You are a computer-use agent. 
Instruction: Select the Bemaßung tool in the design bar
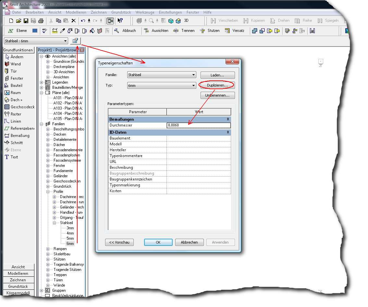(x=17, y=136)
